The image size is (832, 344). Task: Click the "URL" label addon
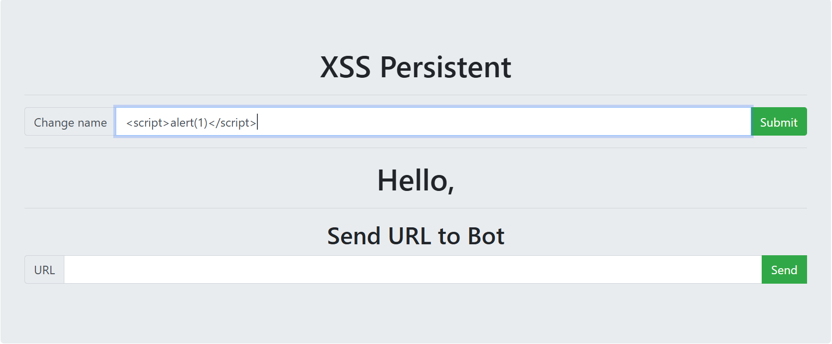click(x=44, y=270)
